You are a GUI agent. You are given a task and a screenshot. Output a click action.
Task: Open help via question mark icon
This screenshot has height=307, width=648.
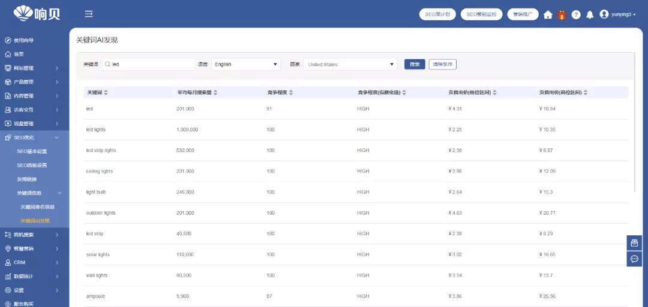point(576,14)
